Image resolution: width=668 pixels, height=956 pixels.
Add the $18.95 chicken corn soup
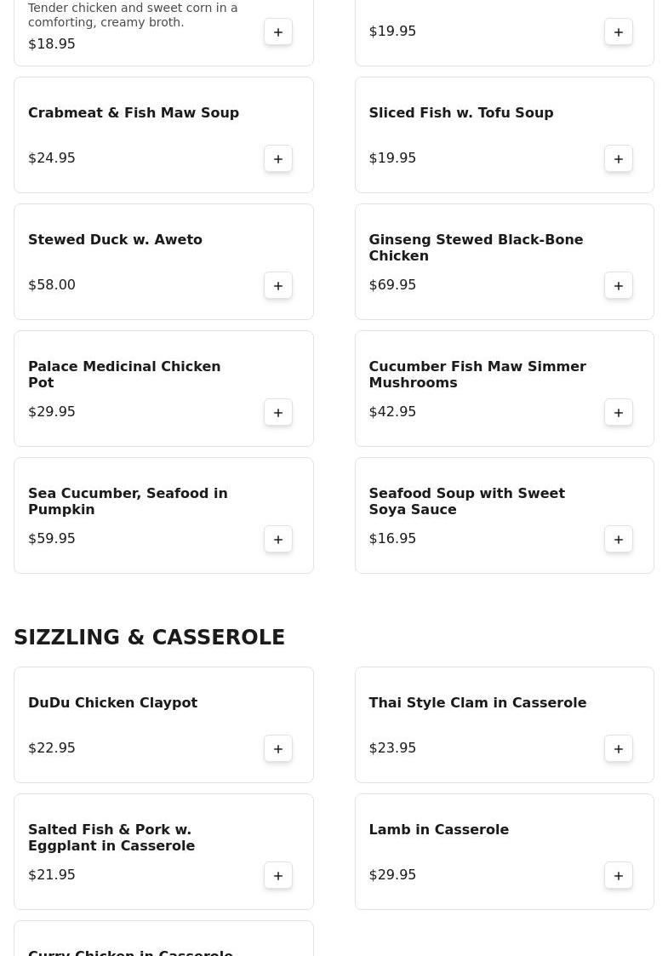click(x=278, y=31)
